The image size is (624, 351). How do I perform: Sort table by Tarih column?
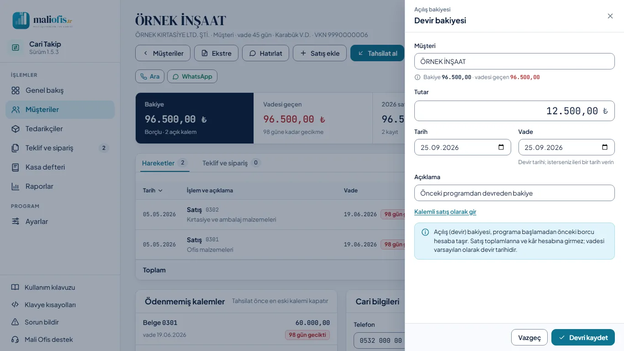tap(153, 190)
